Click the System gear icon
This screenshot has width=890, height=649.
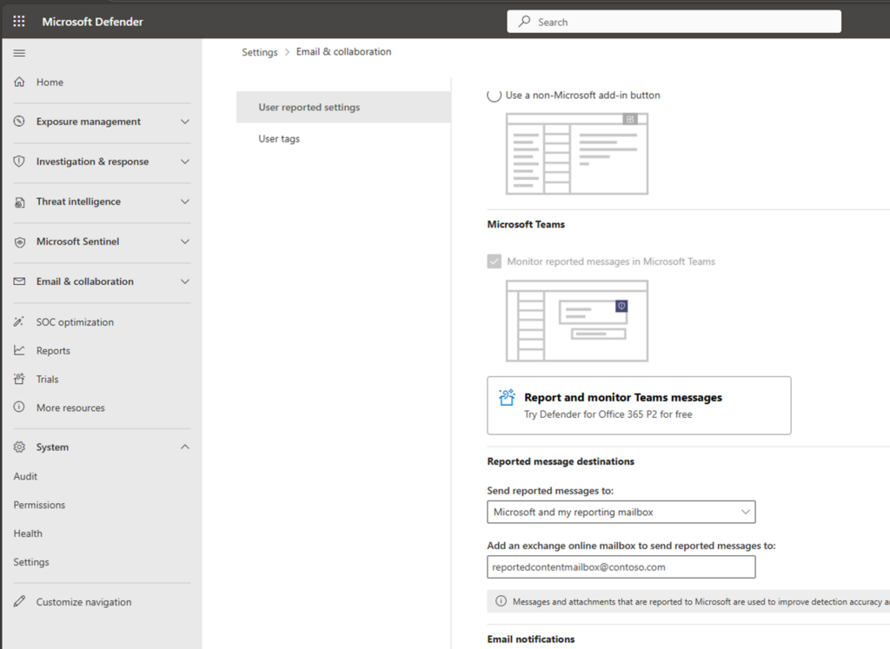pos(19,447)
